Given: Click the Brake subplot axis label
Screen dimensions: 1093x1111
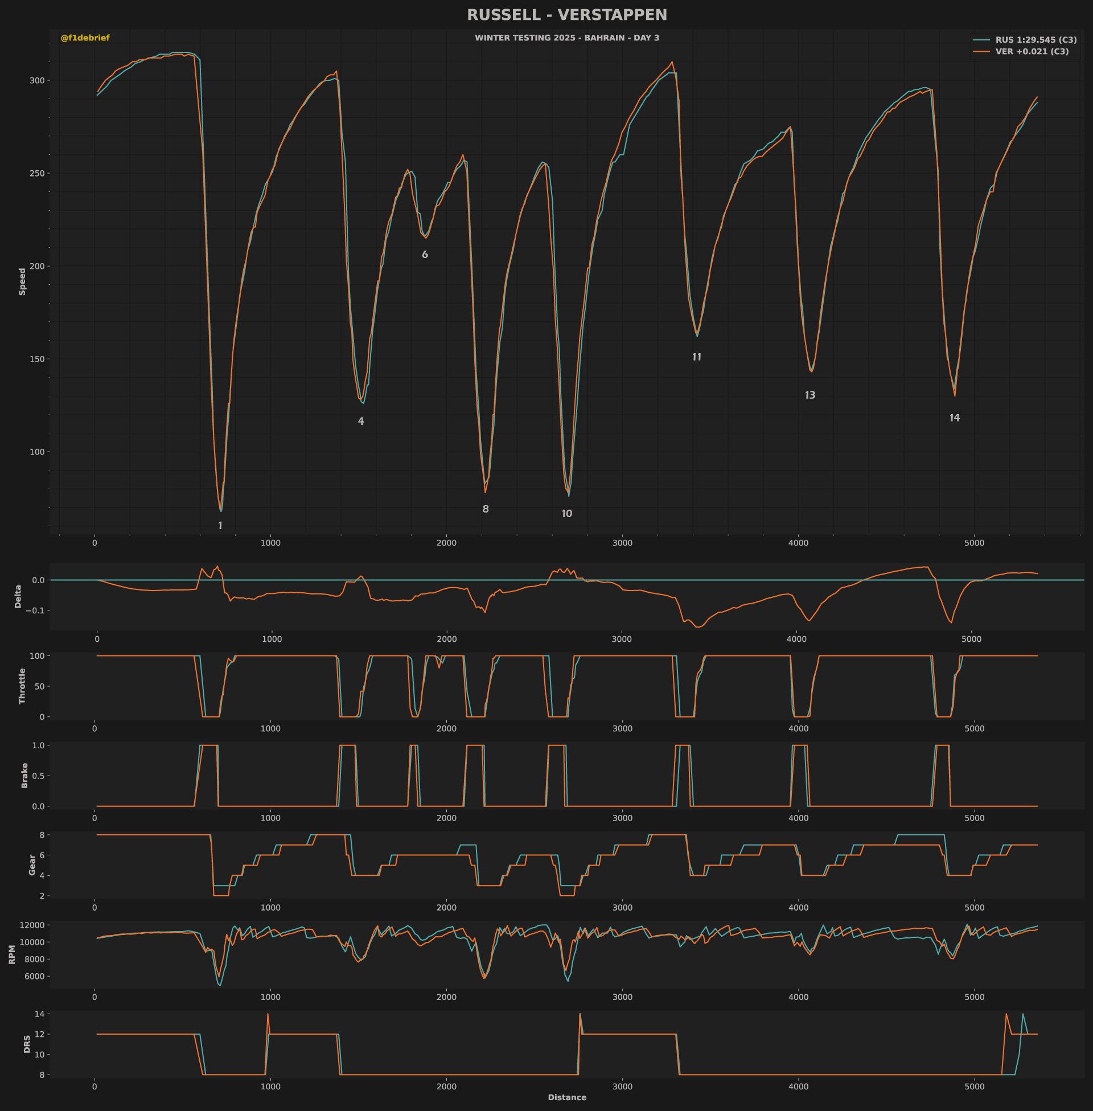Looking at the screenshot, I should point(24,775).
